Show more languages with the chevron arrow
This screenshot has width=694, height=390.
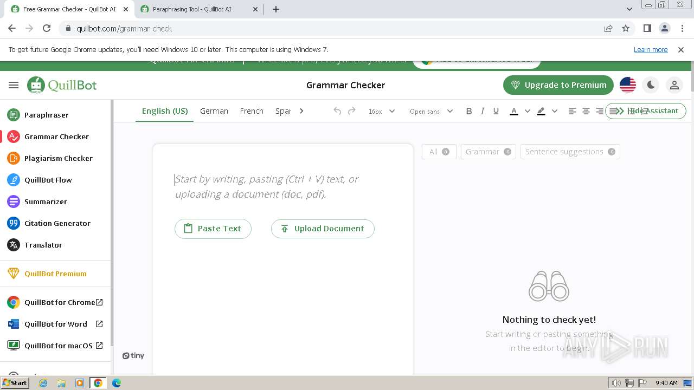coord(301,111)
